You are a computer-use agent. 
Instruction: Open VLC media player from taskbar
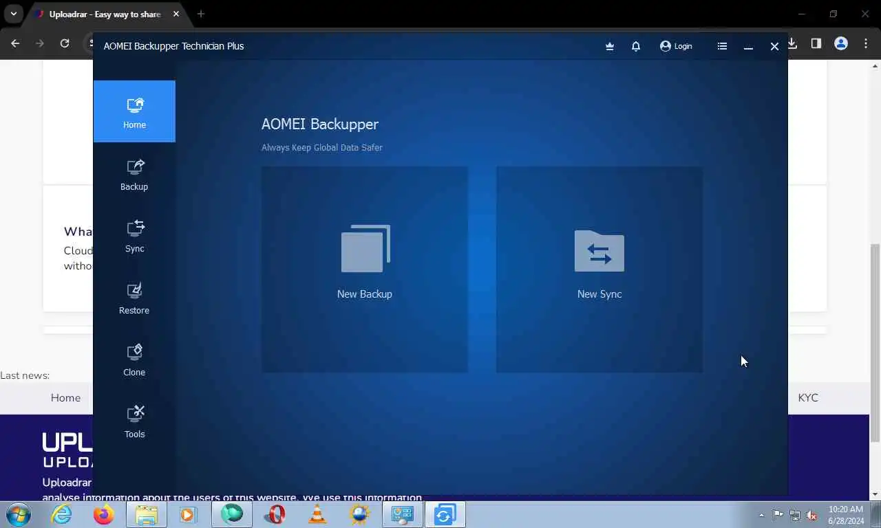pyautogui.click(x=317, y=514)
